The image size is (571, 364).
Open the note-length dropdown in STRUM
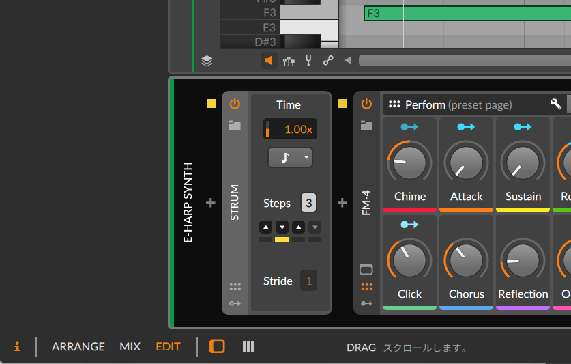pos(290,158)
